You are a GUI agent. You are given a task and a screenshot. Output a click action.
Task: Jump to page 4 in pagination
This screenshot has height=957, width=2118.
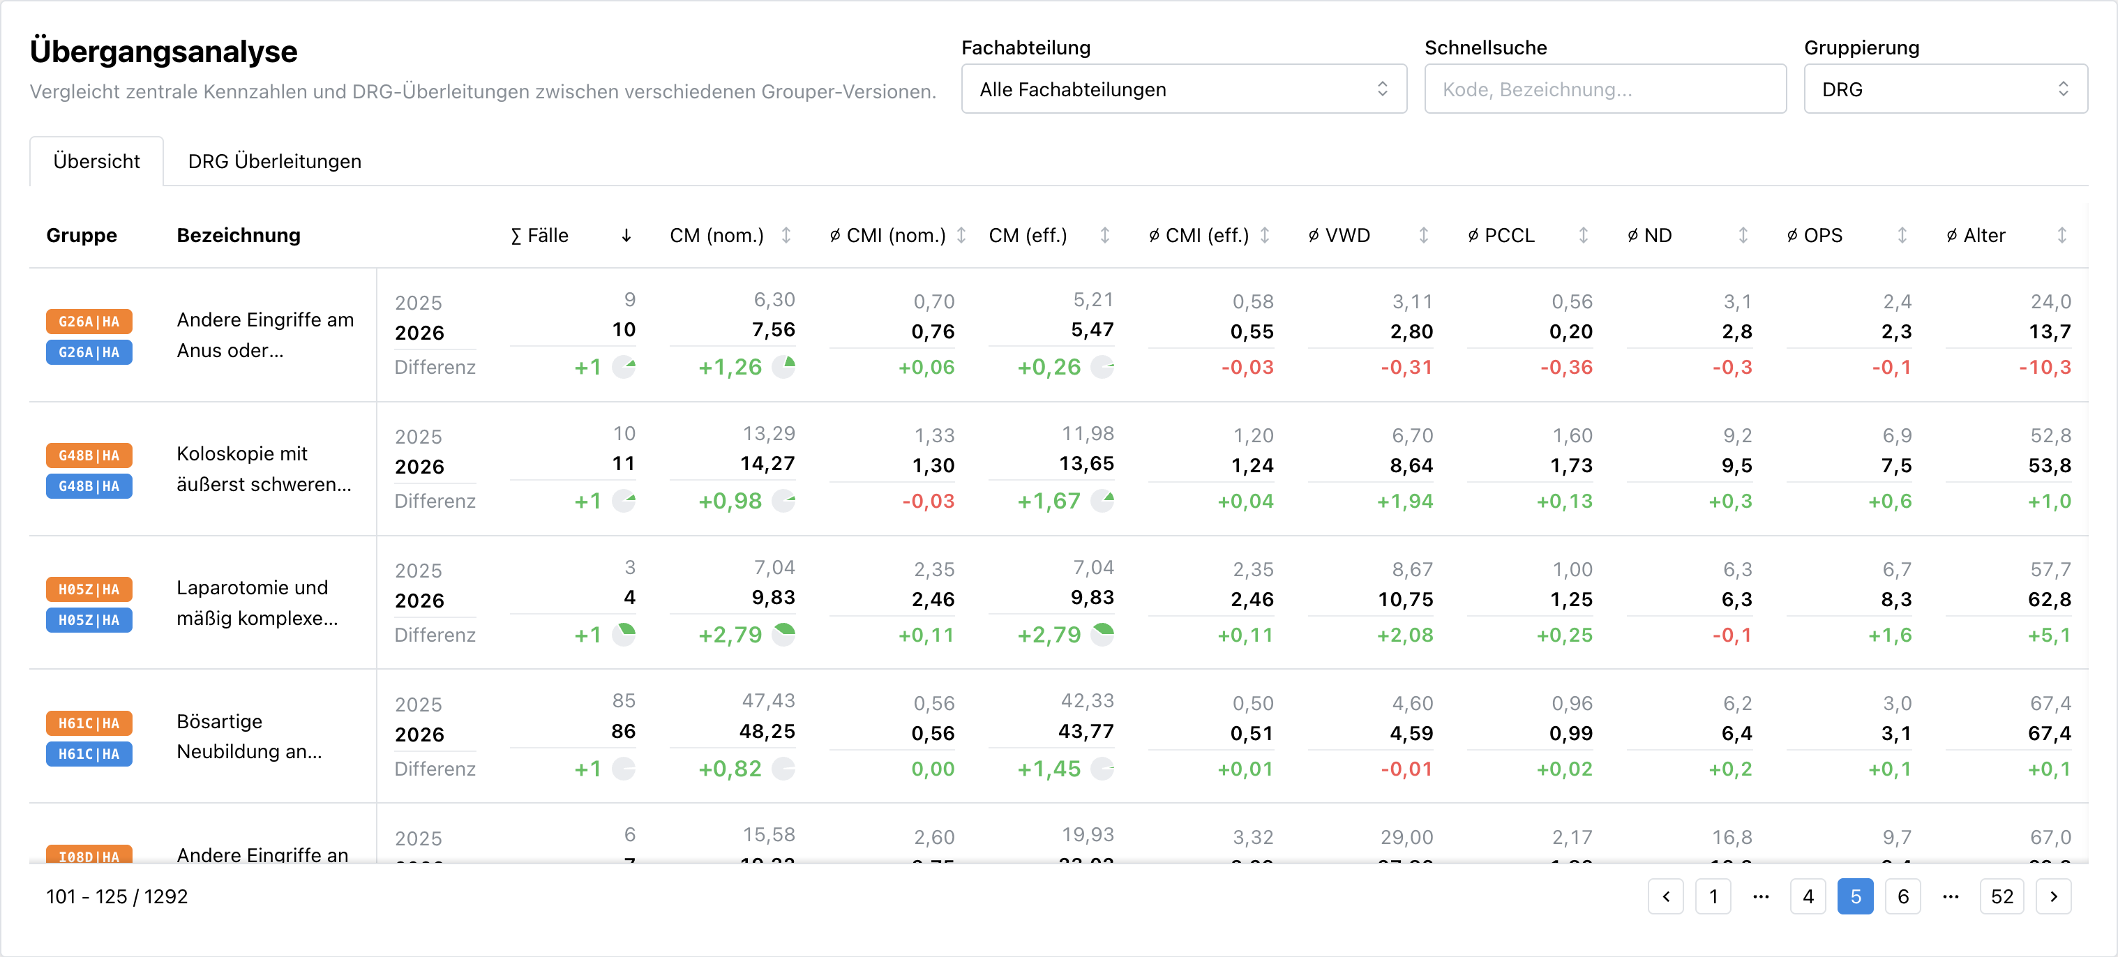(1808, 896)
